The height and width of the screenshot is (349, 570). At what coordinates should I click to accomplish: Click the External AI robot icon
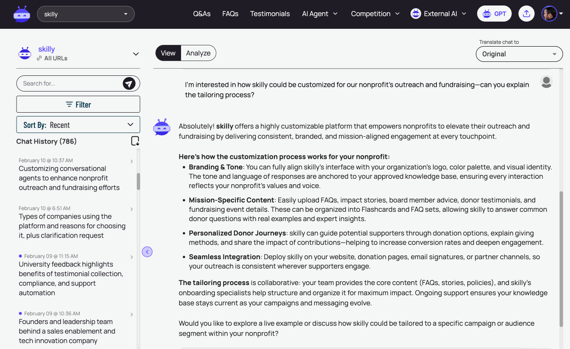(x=416, y=14)
